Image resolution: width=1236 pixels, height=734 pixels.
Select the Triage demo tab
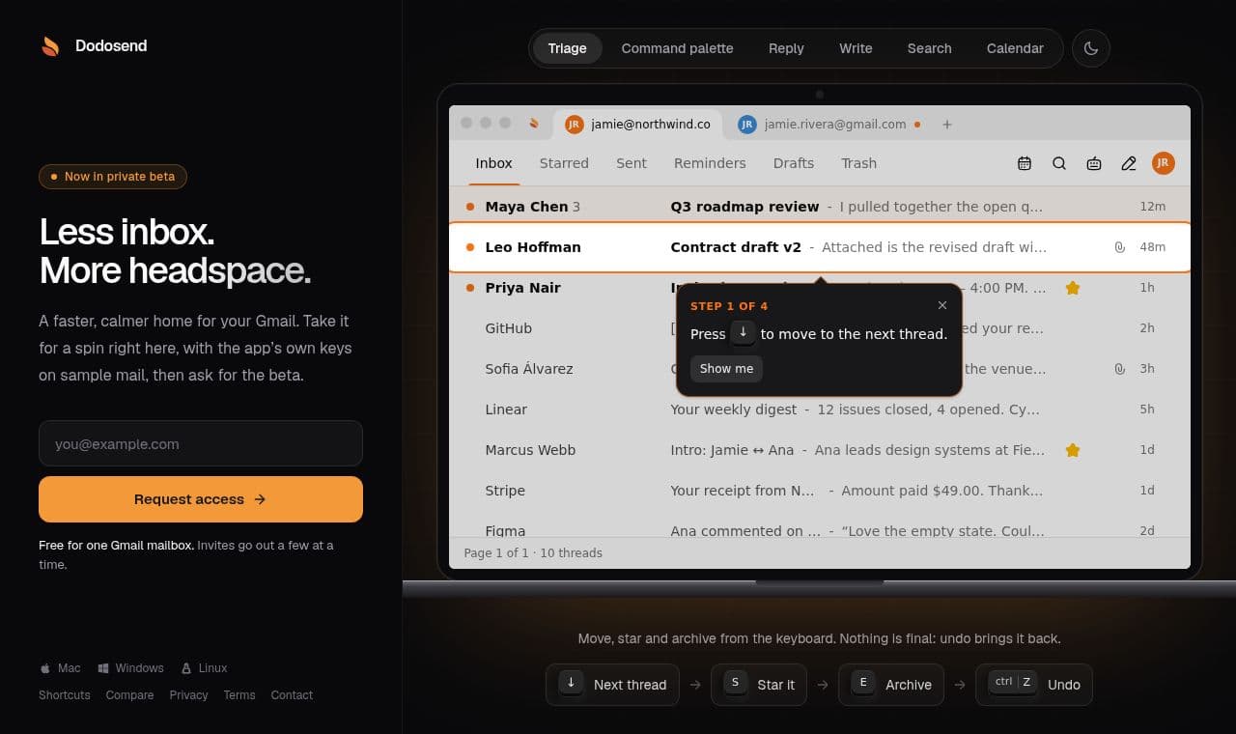coord(567,48)
